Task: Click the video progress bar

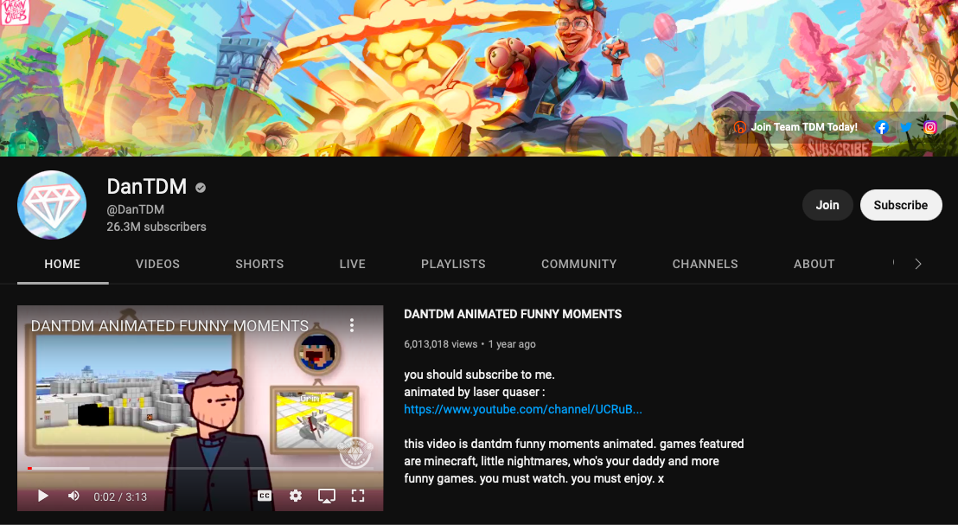Action: pos(201,468)
